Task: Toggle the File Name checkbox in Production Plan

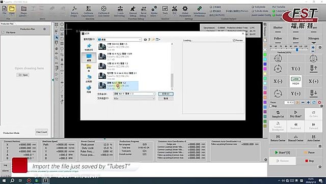Action: [3, 33]
